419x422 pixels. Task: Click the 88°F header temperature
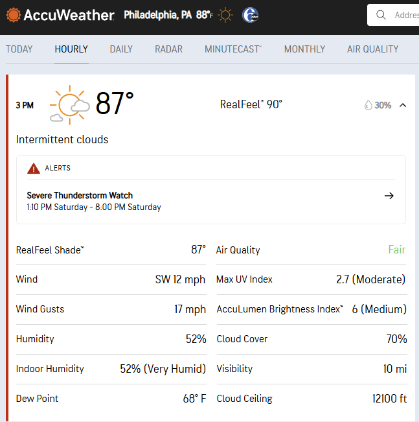[x=204, y=15]
